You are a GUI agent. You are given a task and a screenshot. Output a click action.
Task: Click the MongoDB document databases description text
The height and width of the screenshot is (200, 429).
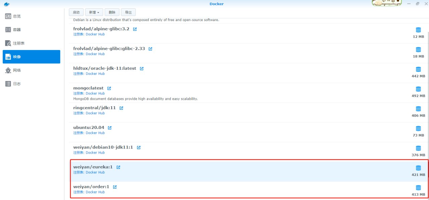(136, 99)
